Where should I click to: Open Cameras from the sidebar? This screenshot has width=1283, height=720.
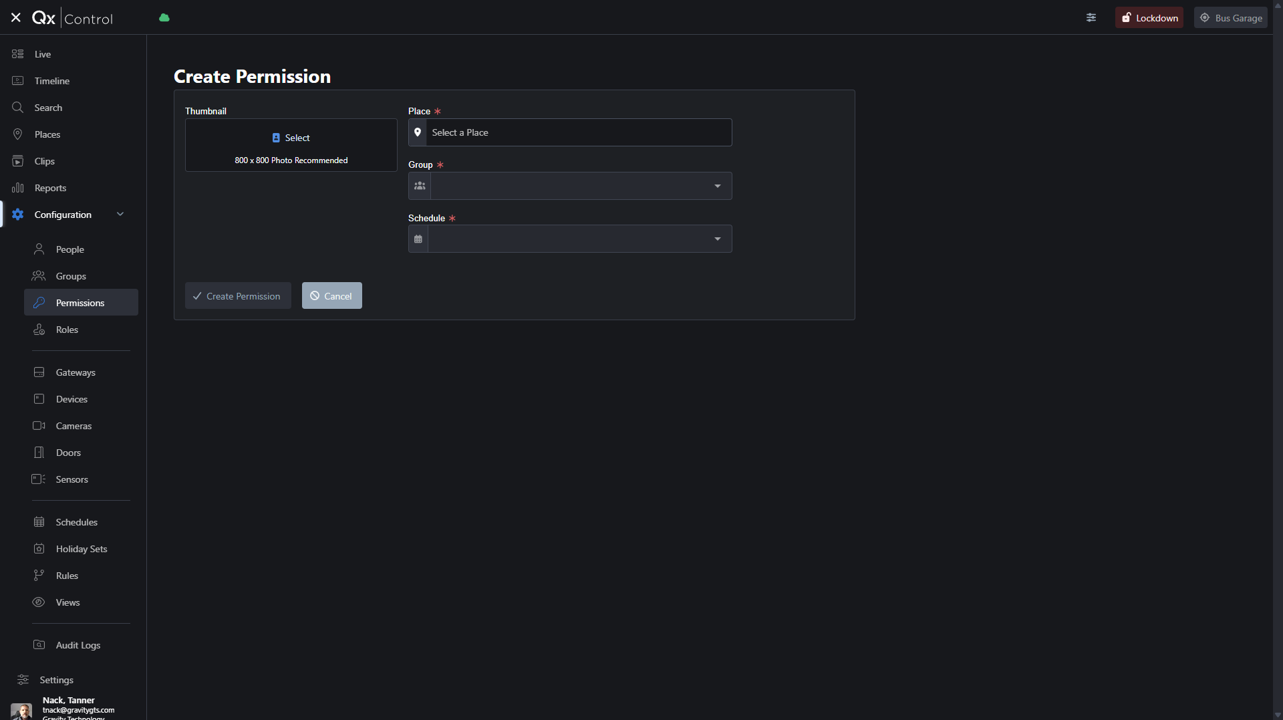coord(74,426)
